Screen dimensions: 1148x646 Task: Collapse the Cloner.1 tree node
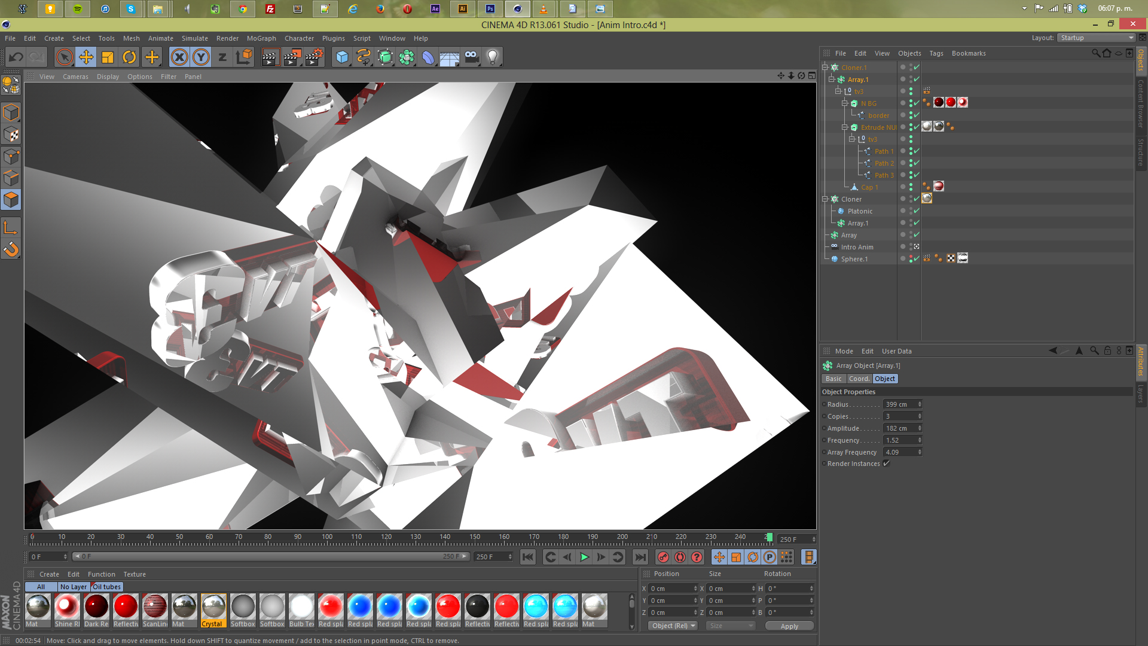coord(825,67)
